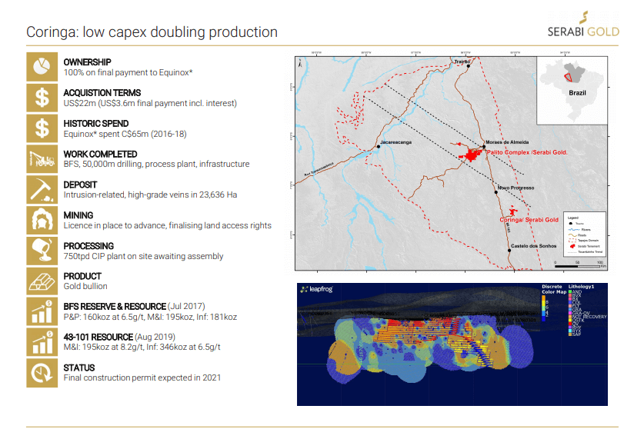
Task: Click the 'DEPOSIT' heading
Action: [x=80, y=185]
